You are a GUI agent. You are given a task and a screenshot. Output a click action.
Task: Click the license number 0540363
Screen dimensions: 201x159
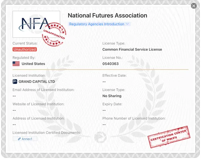point(111,64)
